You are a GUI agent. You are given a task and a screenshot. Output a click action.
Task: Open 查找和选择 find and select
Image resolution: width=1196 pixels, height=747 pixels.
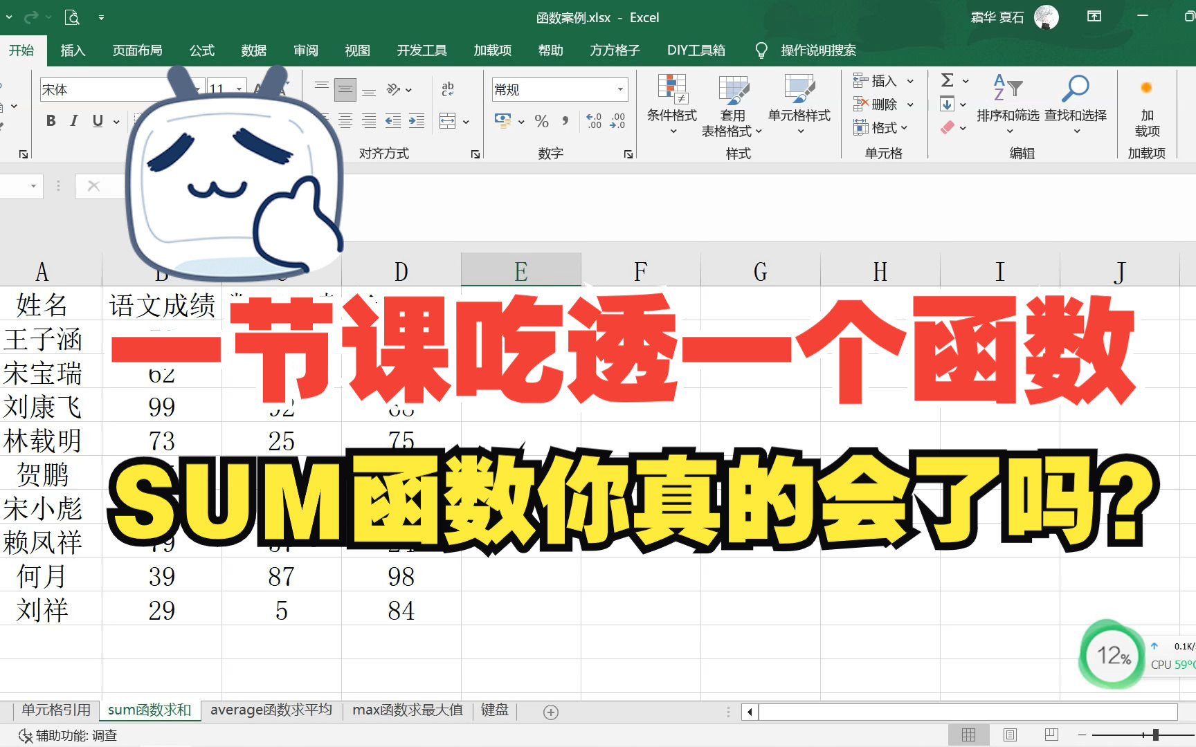coord(1076,104)
